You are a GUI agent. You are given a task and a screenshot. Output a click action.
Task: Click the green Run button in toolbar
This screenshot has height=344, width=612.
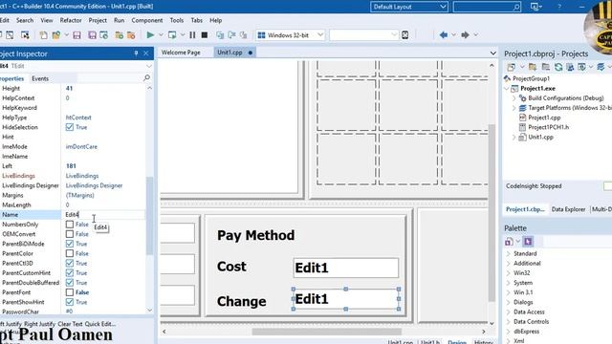coord(150,35)
